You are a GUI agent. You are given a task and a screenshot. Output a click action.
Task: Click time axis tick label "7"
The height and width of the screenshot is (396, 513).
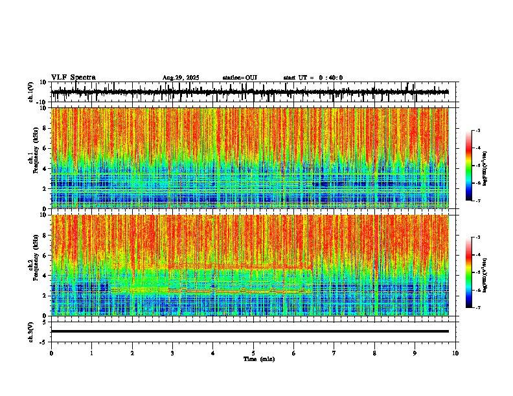pos(334,353)
